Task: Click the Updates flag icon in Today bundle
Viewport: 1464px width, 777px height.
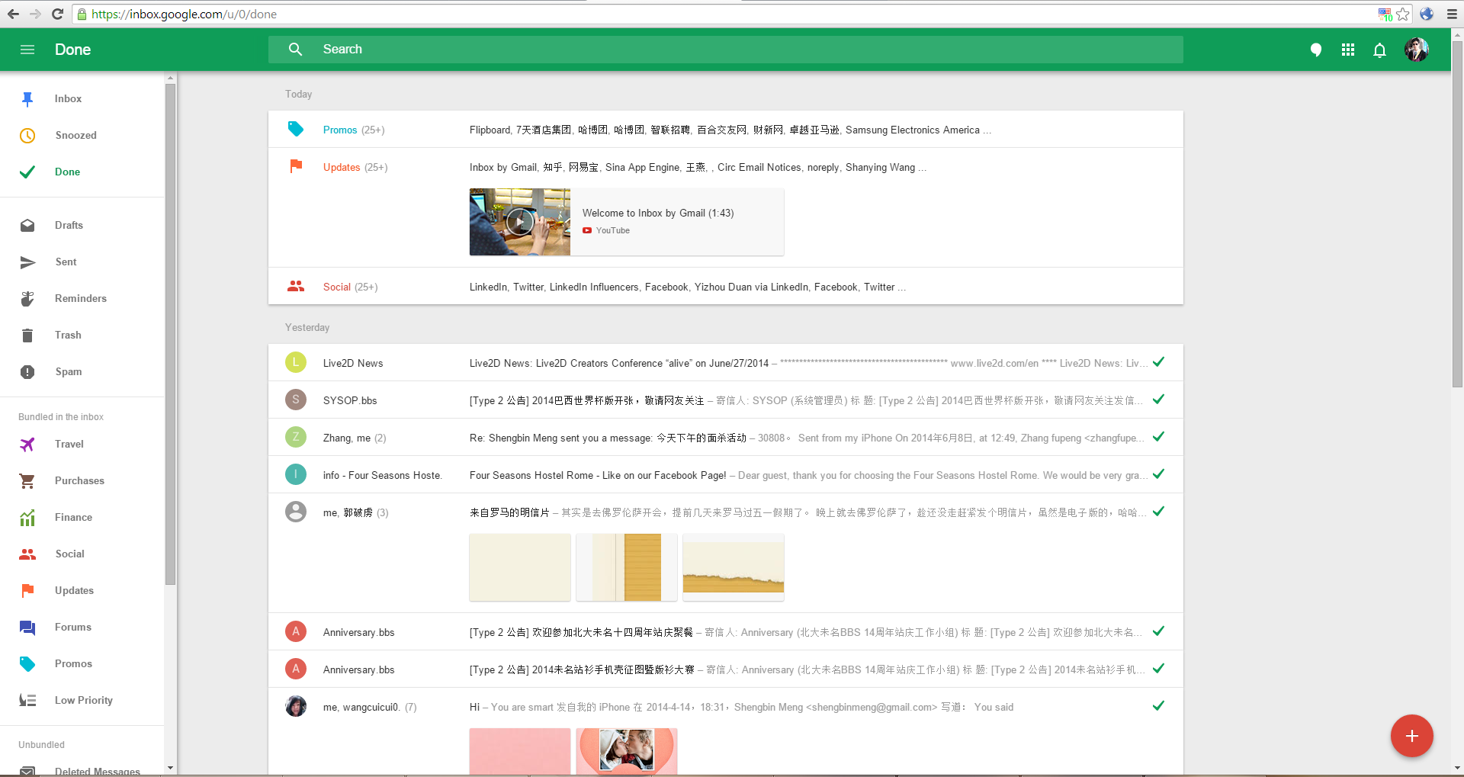Action: click(296, 166)
